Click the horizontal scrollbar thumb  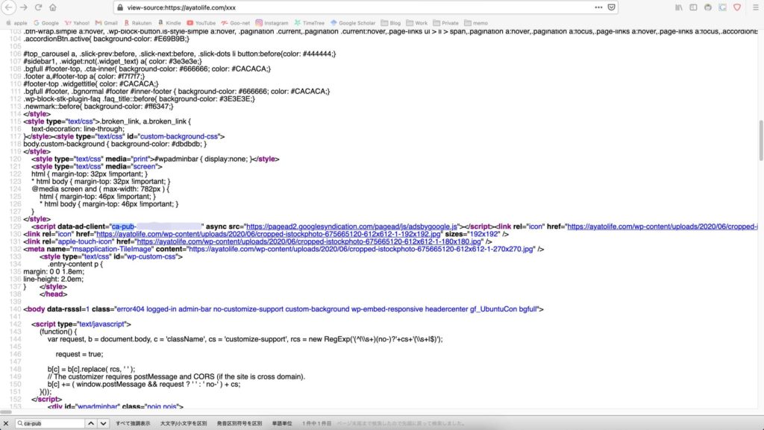click(6, 412)
